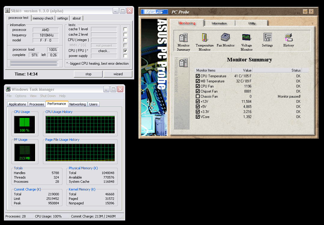
Task: Switch to PC Probe Utility tab
Action: [252, 23]
